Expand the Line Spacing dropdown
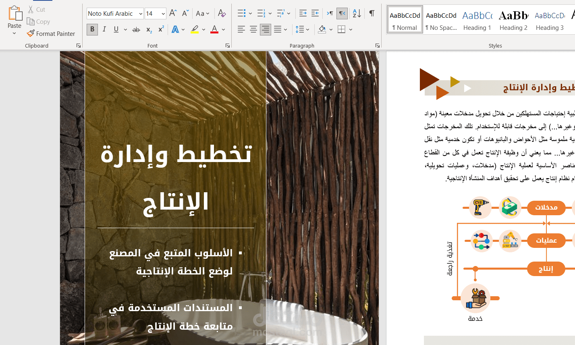 click(x=308, y=29)
